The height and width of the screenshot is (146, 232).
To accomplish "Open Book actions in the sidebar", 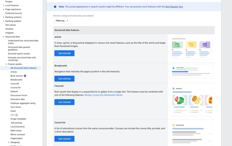I will pos(16,76).
